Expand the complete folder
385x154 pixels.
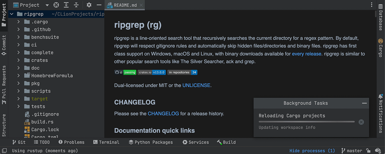[18, 53]
